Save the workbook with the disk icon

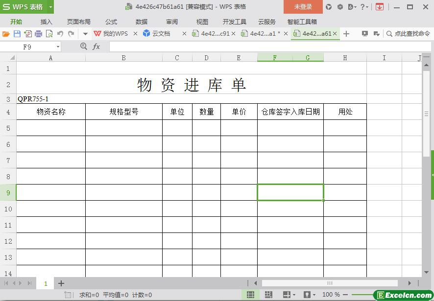[x=17, y=34]
